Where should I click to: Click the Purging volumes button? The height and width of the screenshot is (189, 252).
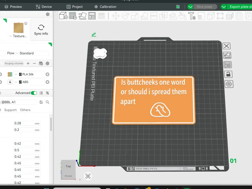[x=14, y=63]
